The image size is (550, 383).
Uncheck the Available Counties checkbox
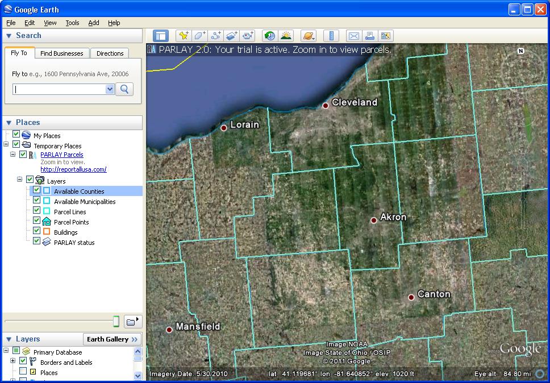(x=36, y=190)
